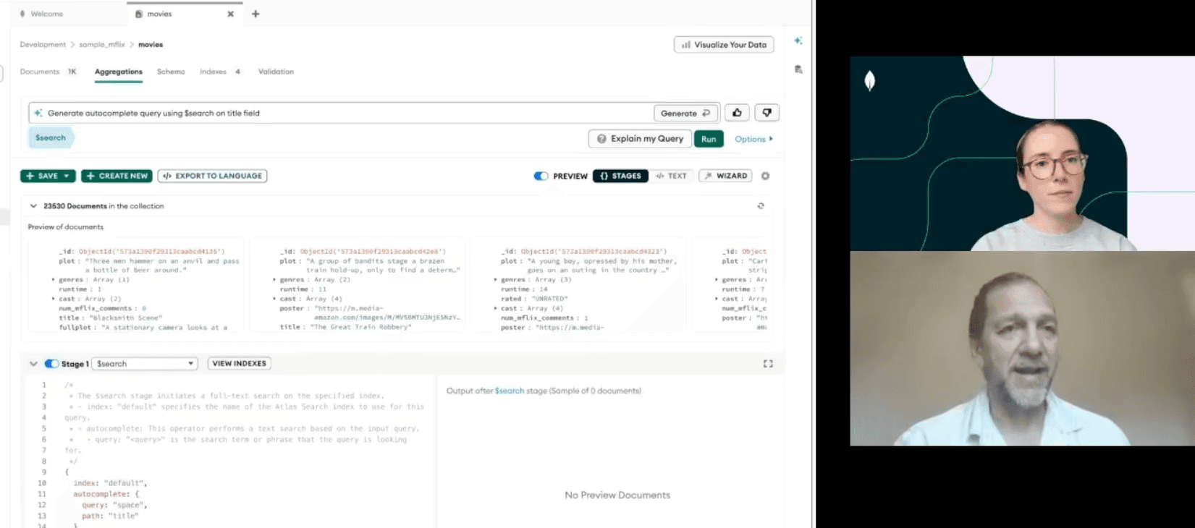Click "No Preview Documents" text

click(617, 495)
